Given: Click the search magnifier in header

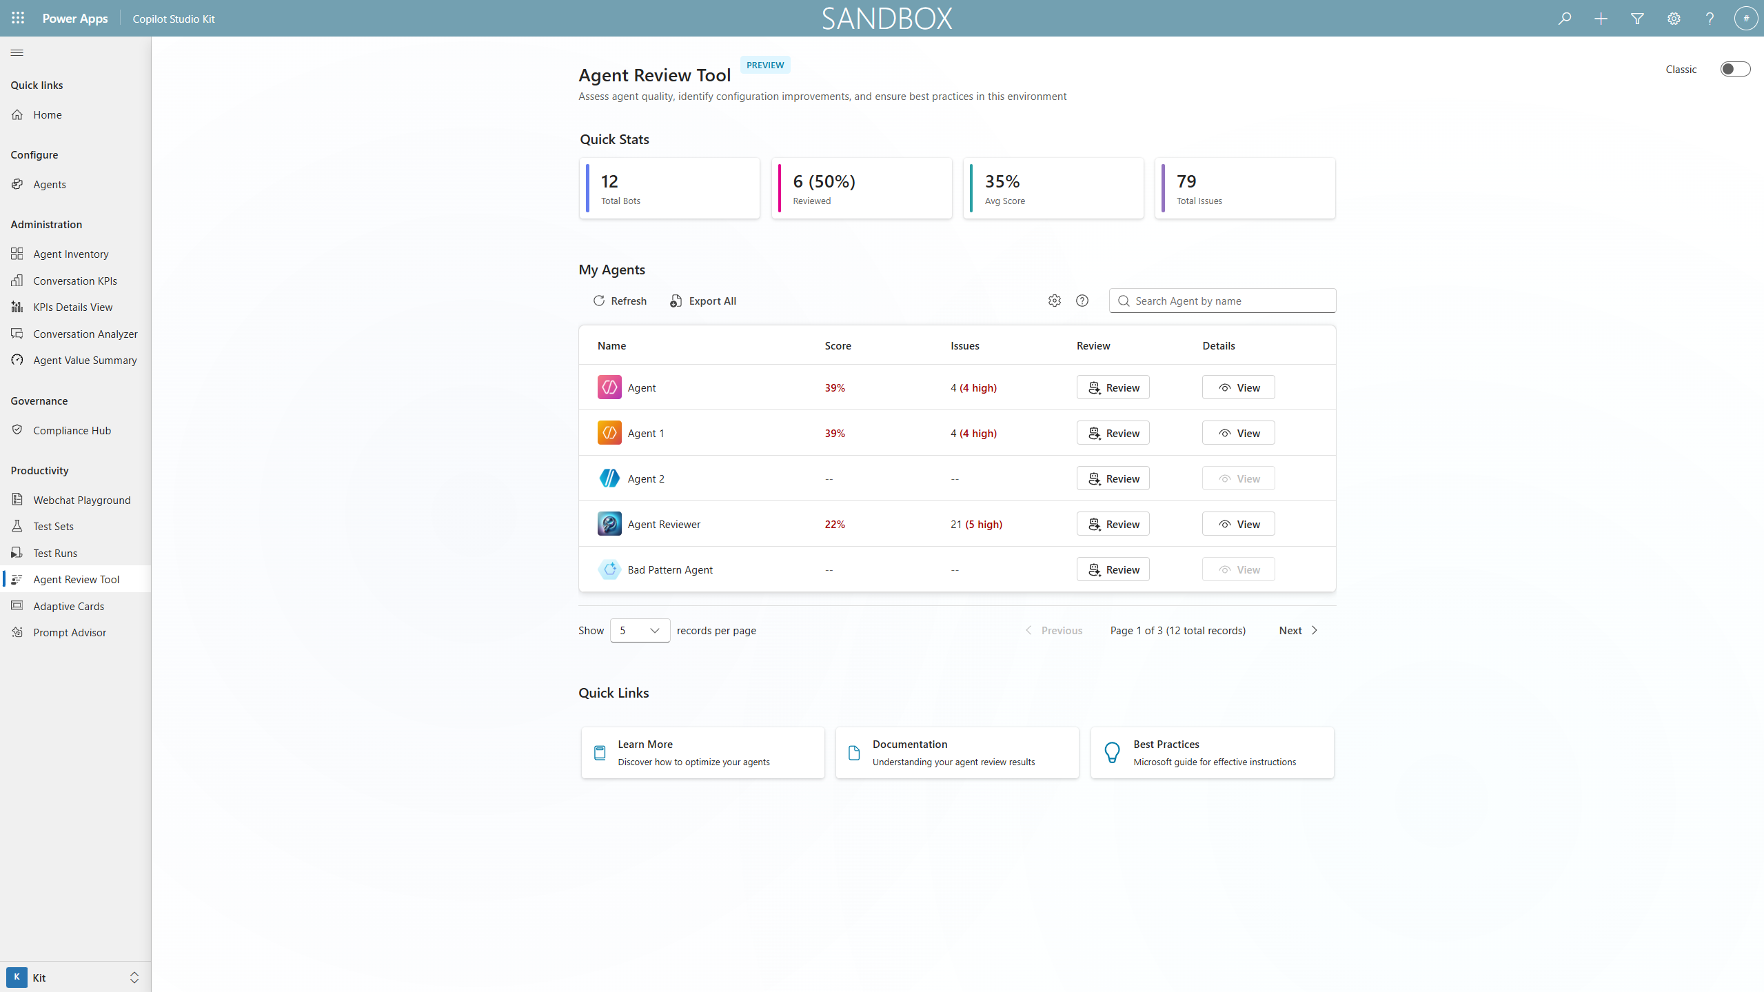Looking at the screenshot, I should click(x=1564, y=19).
